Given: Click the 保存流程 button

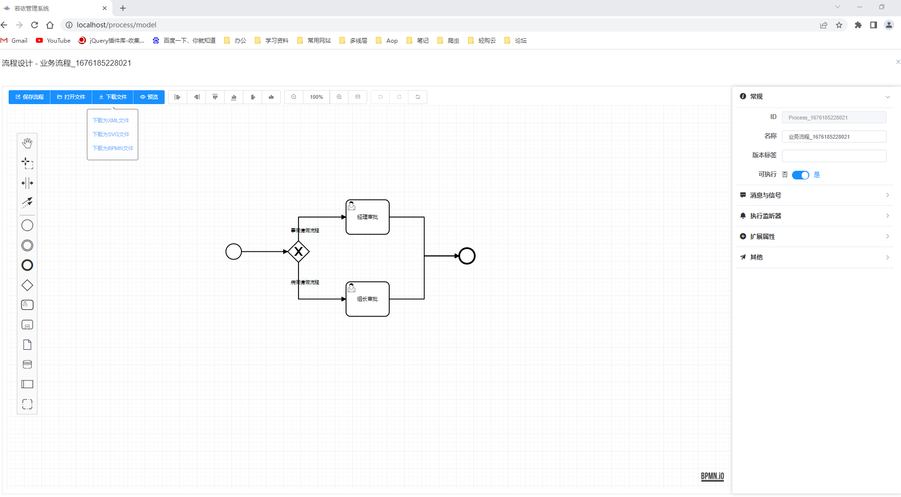Looking at the screenshot, I should coord(29,97).
